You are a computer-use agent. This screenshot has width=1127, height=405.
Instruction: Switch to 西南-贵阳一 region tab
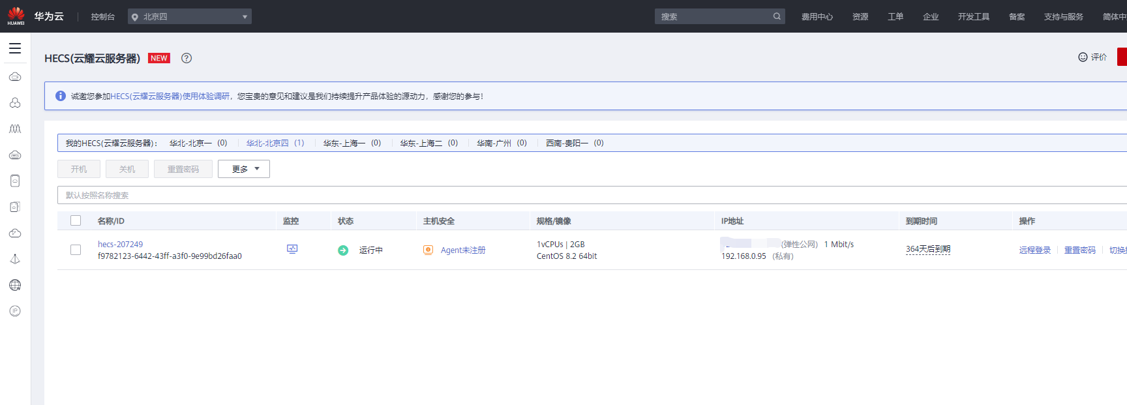(575, 143)
